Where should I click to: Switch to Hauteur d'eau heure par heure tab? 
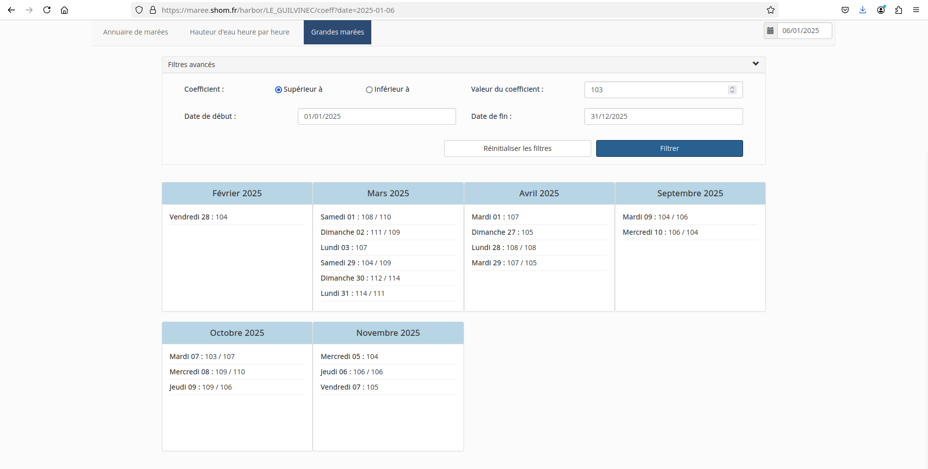(x=240, y=32)
